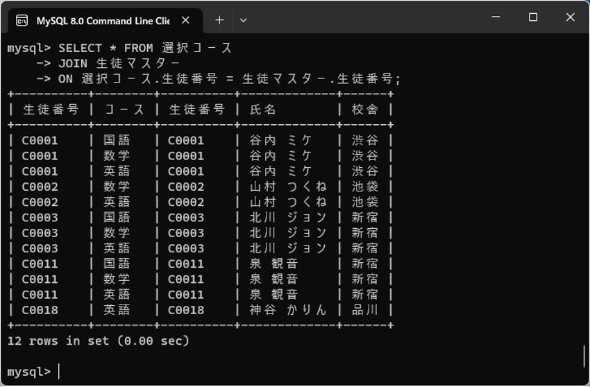Click "新宿" in the C0003 英語 row
This screenshot has width=590, height=387.
[x=365, y=248]
